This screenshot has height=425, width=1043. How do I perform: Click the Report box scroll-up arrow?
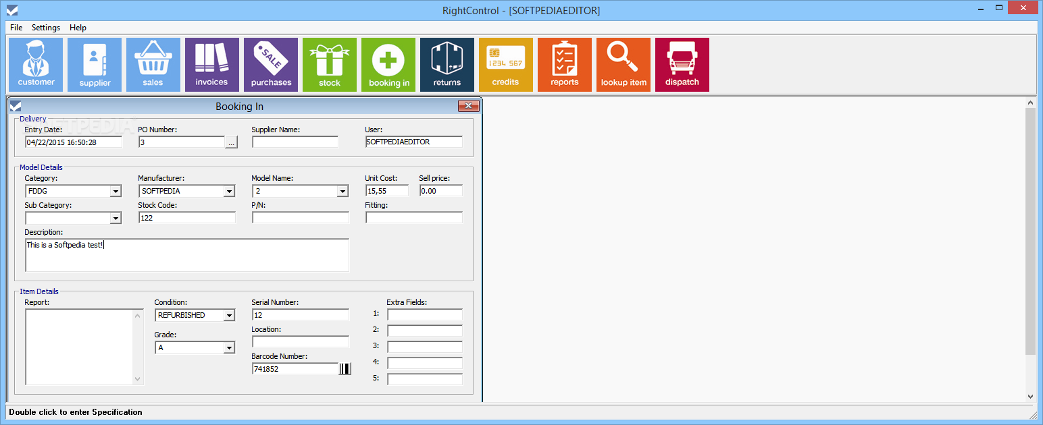(x=138, y=315)
